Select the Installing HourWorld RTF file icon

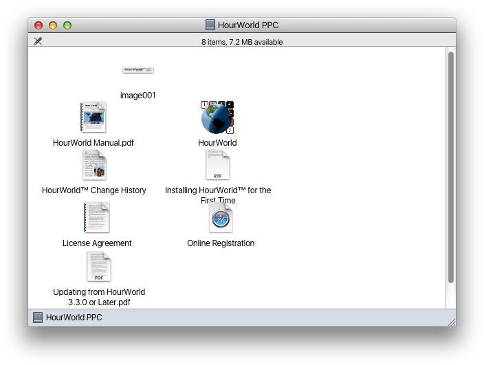[x=217, y=165]
